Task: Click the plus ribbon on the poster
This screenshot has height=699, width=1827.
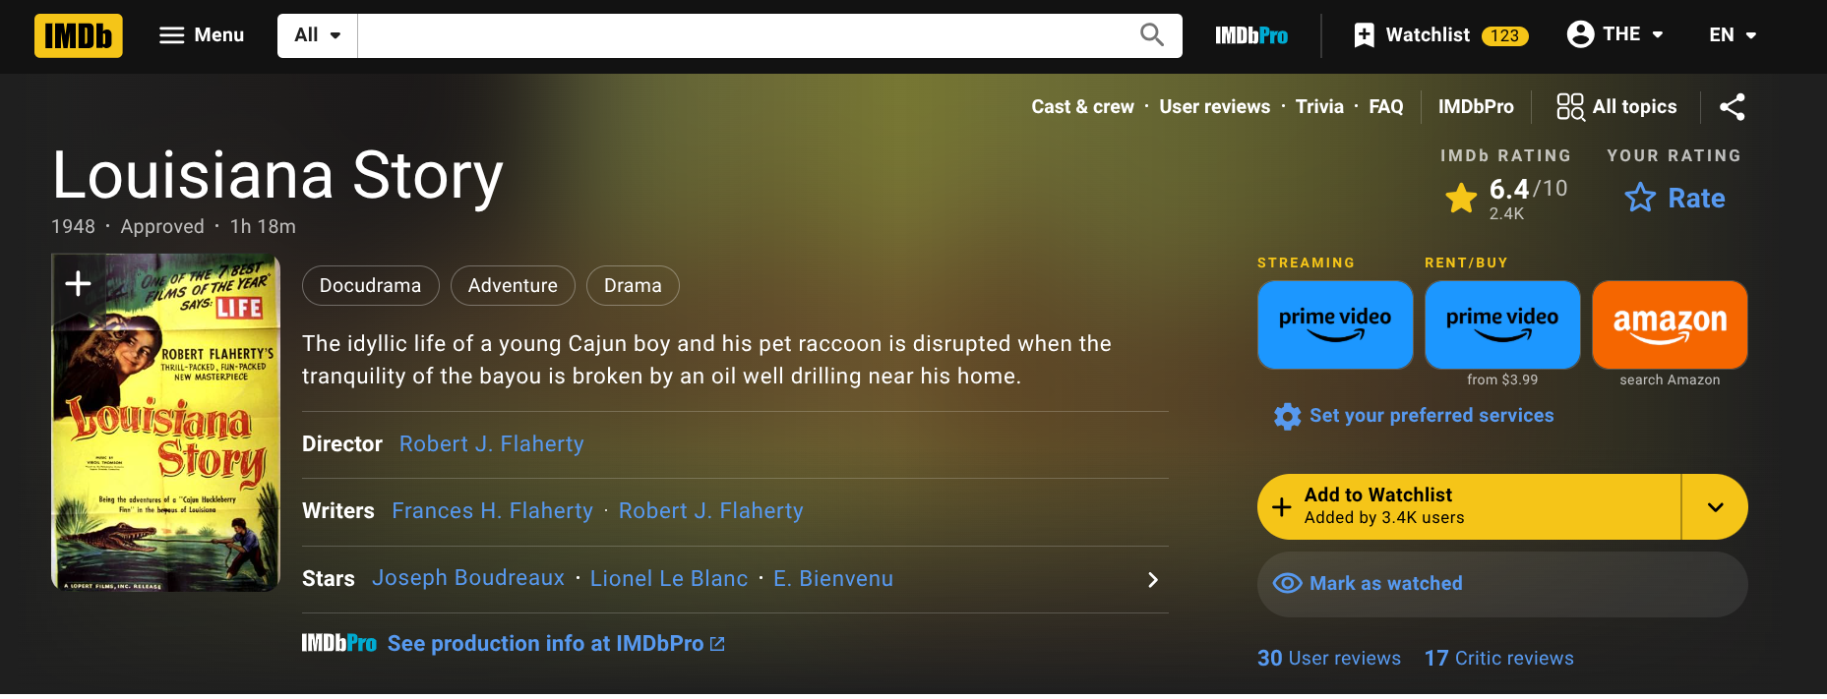Action: [x=78, y=285]
